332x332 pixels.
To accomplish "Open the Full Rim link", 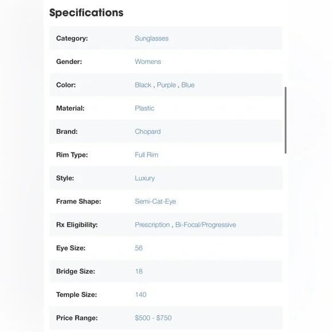I will pyautogui.click(x=147, y=155).
